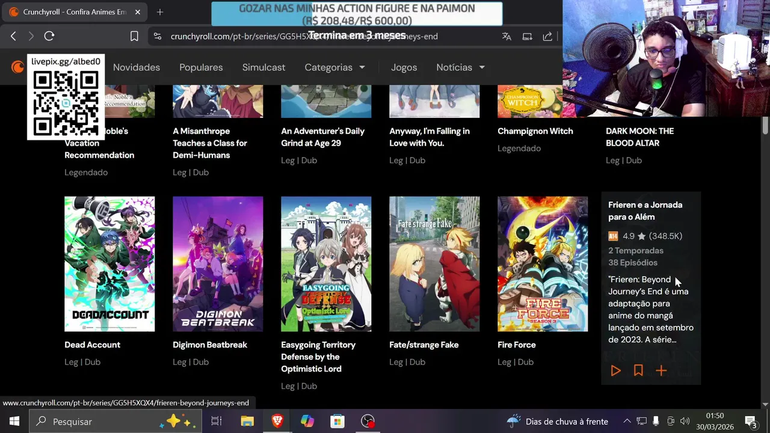Open the picture-in-picture icon in address bar

(527, 36)
